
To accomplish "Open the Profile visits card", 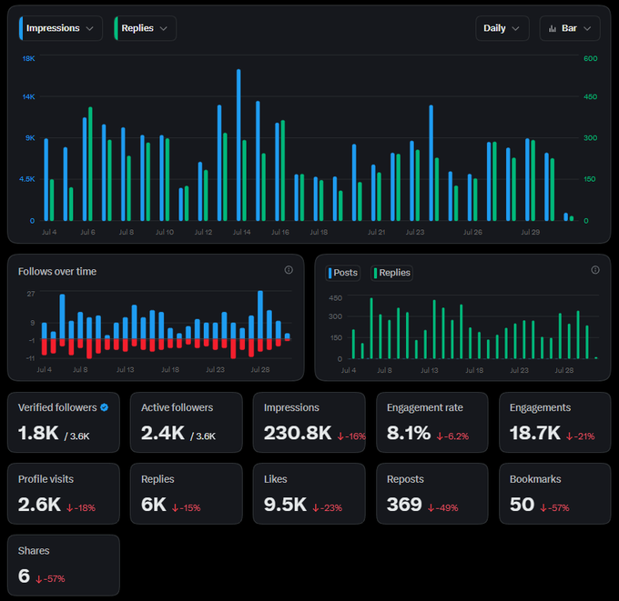I will (x=64, y=494).
